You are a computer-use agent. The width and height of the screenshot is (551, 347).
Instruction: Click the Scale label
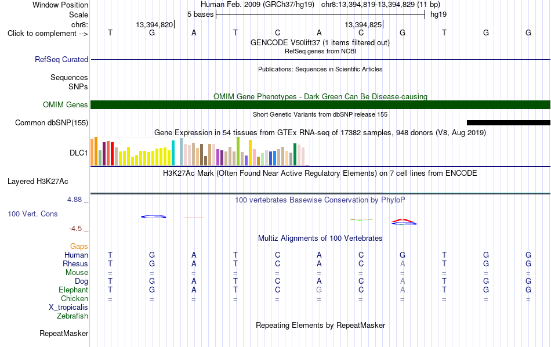[78, 15]
